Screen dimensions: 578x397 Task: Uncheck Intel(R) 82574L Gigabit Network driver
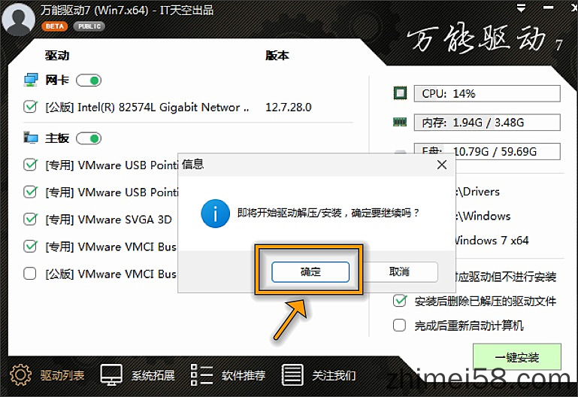pos(30,107)
